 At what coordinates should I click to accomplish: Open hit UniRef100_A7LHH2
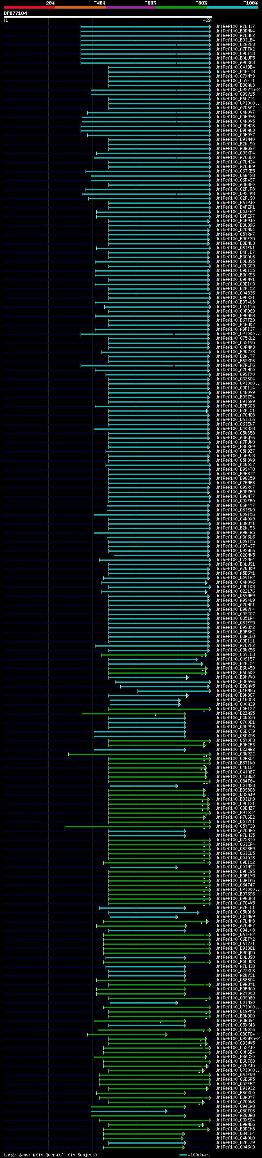pos(235,35)
